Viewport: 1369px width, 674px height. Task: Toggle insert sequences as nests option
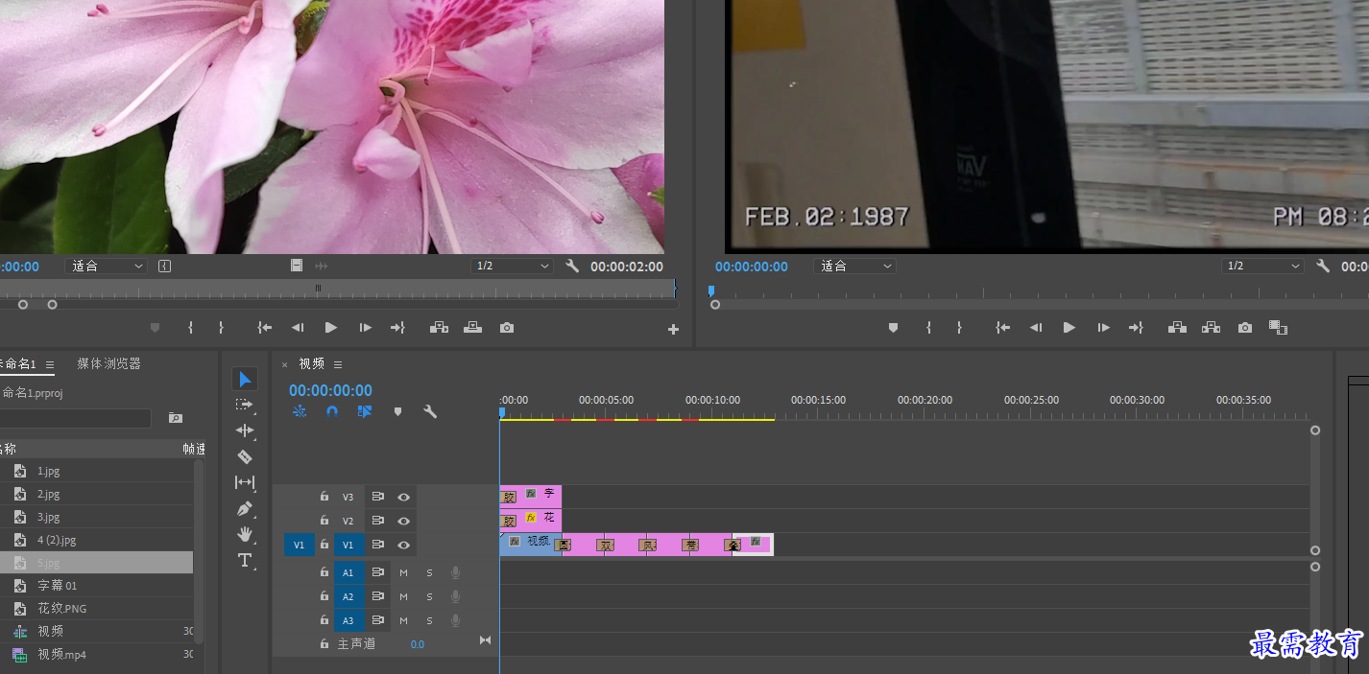(300, 411)
